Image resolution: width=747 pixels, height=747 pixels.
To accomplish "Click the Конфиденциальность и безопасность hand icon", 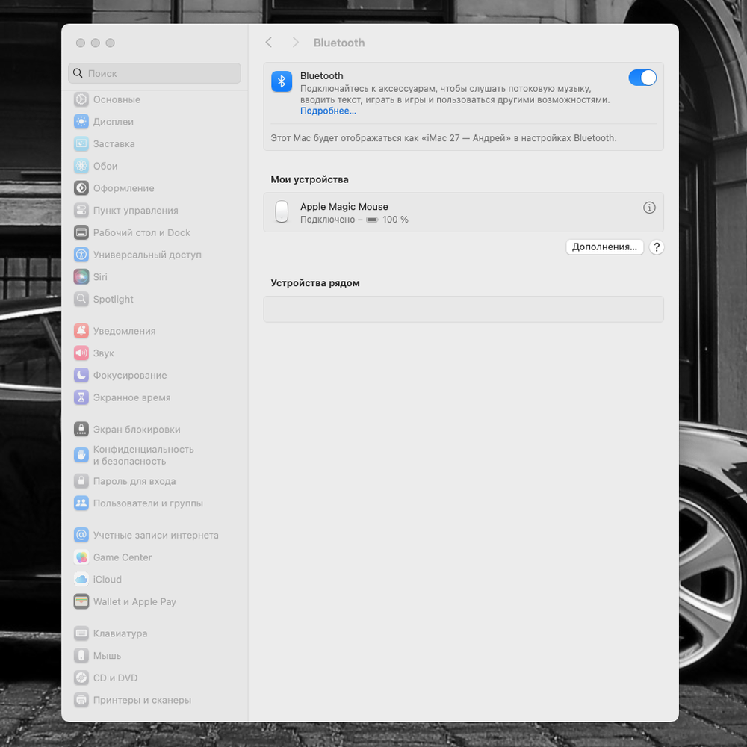I will (81, 455).
